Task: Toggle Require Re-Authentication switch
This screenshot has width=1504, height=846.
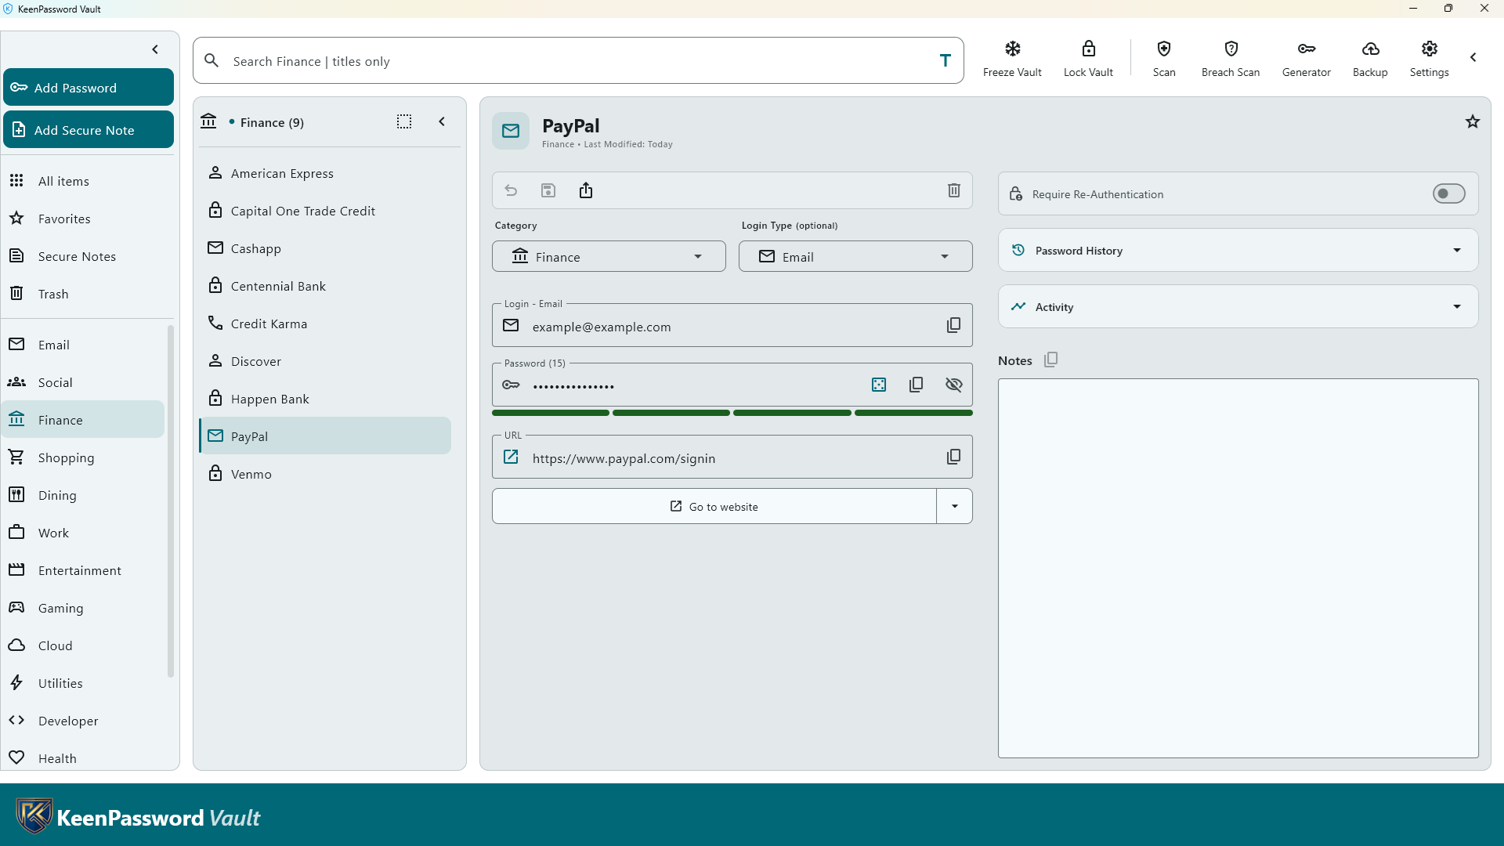Action: coord(1448,193)
